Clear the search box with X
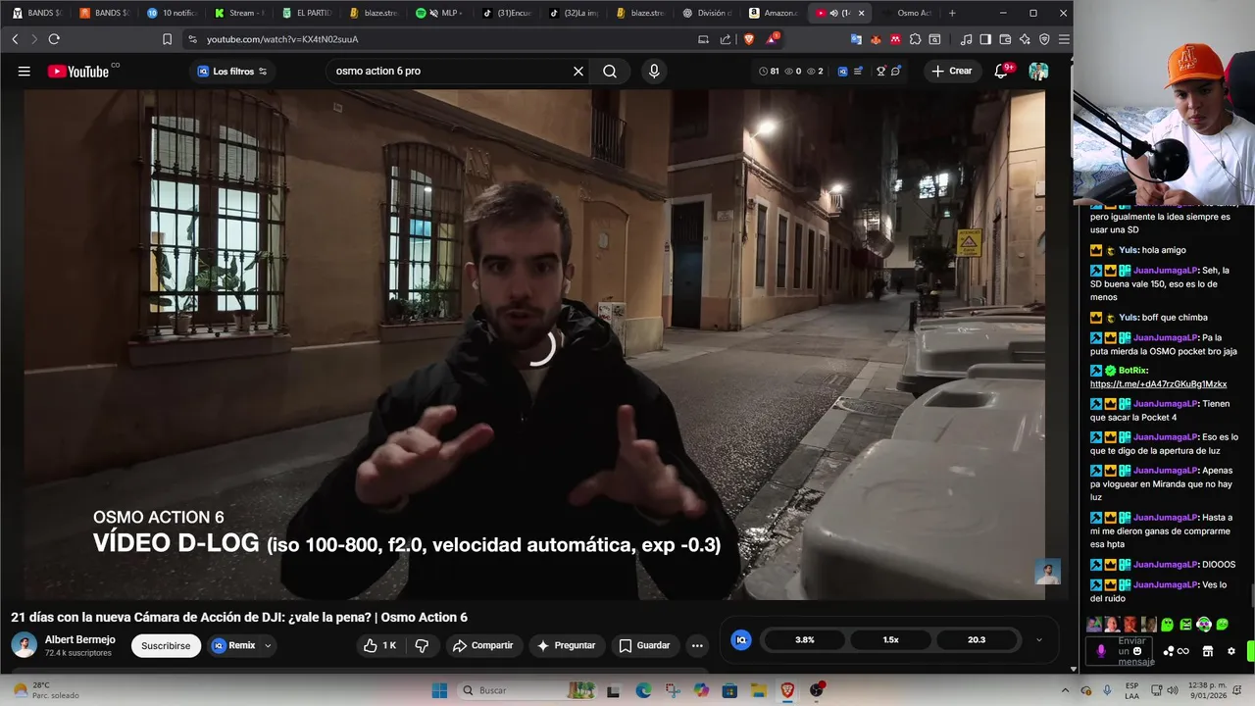 578,71
